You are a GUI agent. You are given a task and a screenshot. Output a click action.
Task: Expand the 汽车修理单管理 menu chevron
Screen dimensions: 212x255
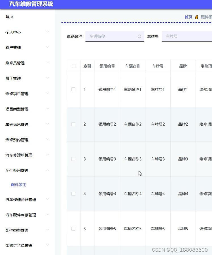tap(48, 155)
